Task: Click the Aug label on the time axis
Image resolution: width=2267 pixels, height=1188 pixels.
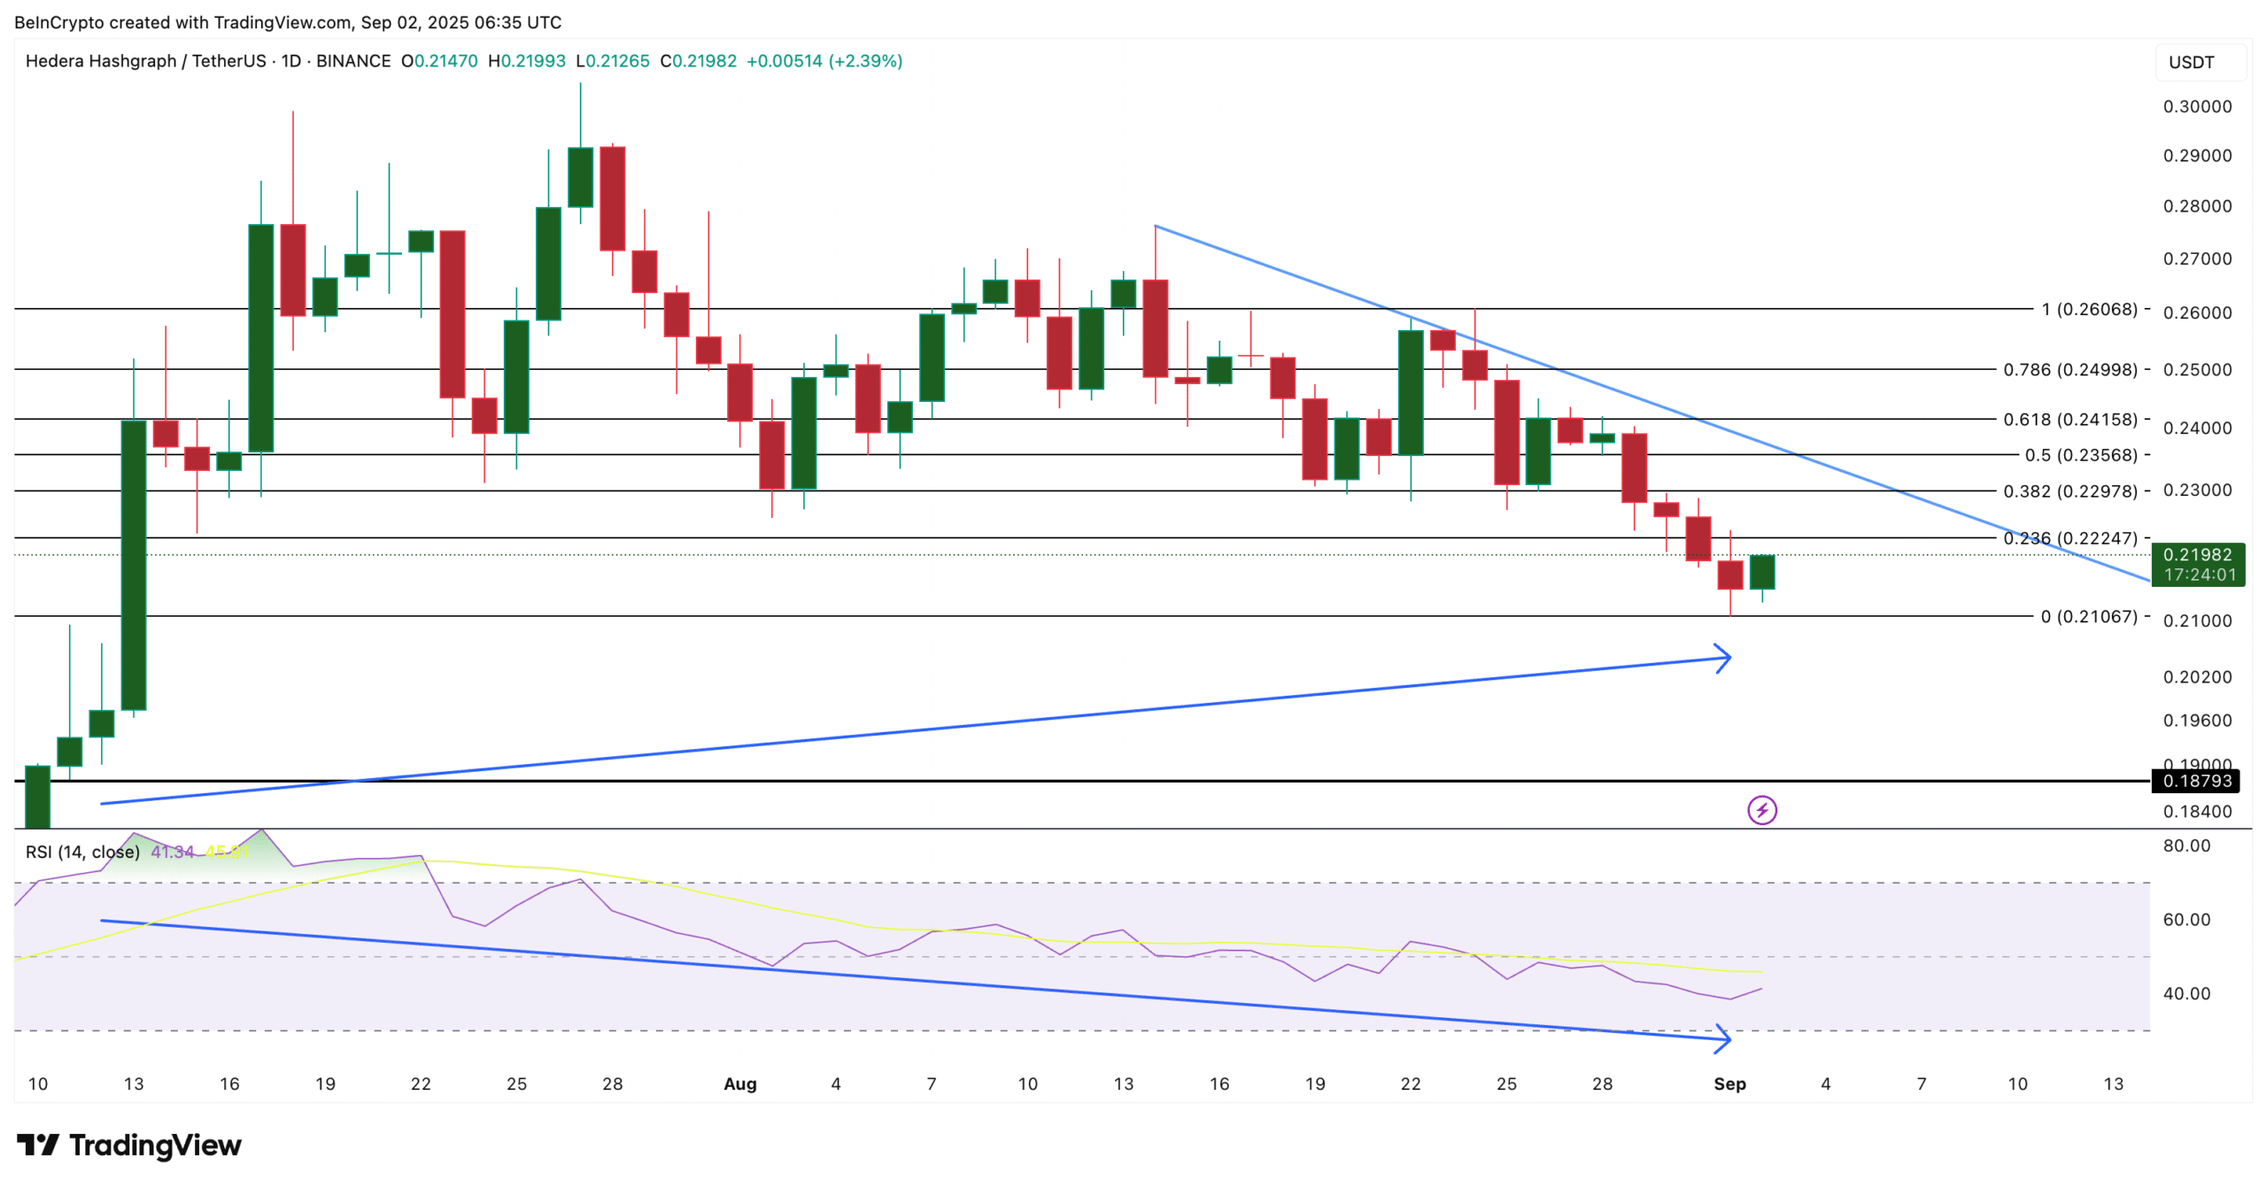Action: (740, 1084)
